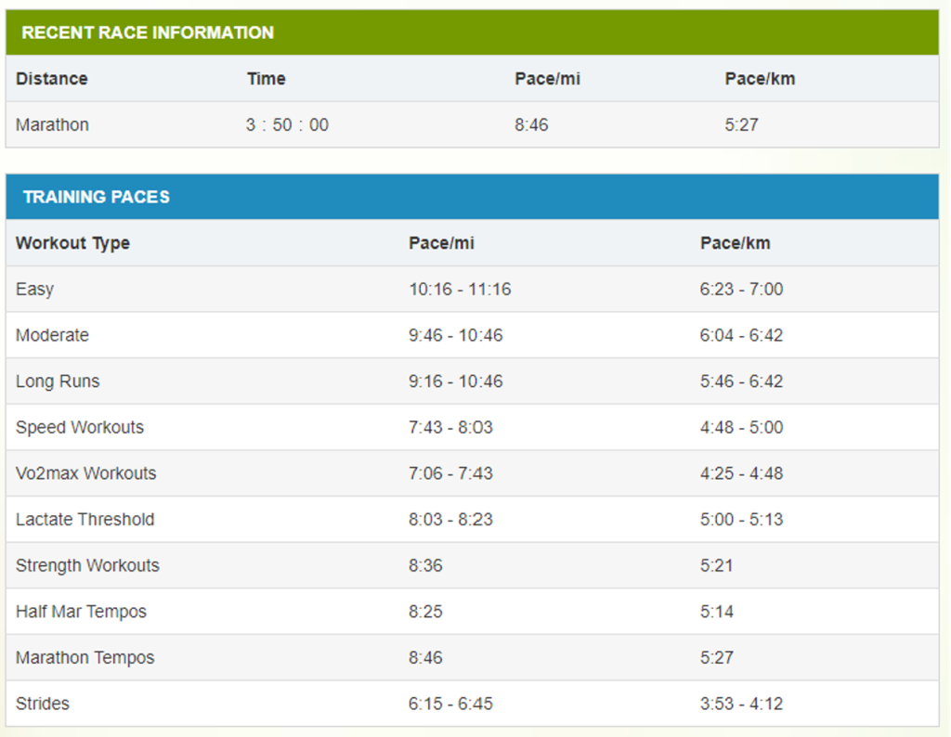Click the Marathon distance value
Viewport: 951px width, 737px height.
coord(53,124)
